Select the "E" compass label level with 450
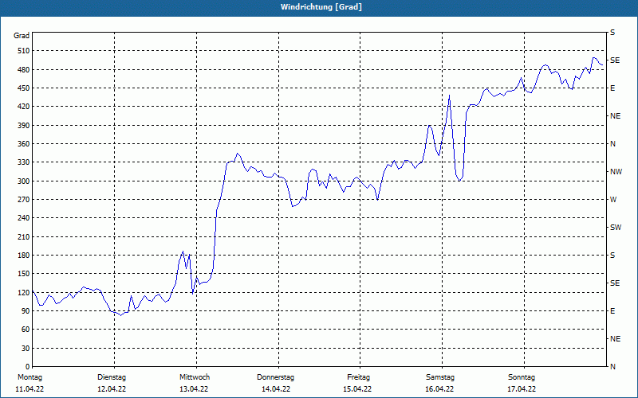Image resolution: width=638 pixels, height=398 pixels. click(x=612, y=88)
